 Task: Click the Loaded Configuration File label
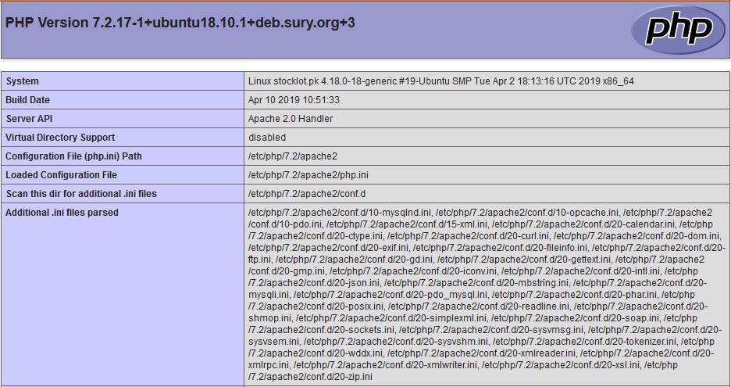point(61,174)
